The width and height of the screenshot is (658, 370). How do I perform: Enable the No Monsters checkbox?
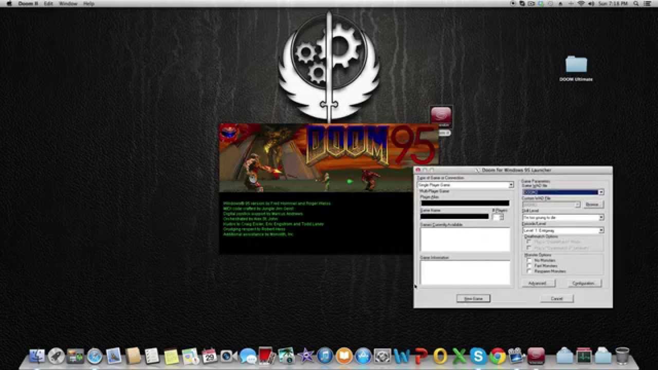pyautogui.click(x=529, y=261)
